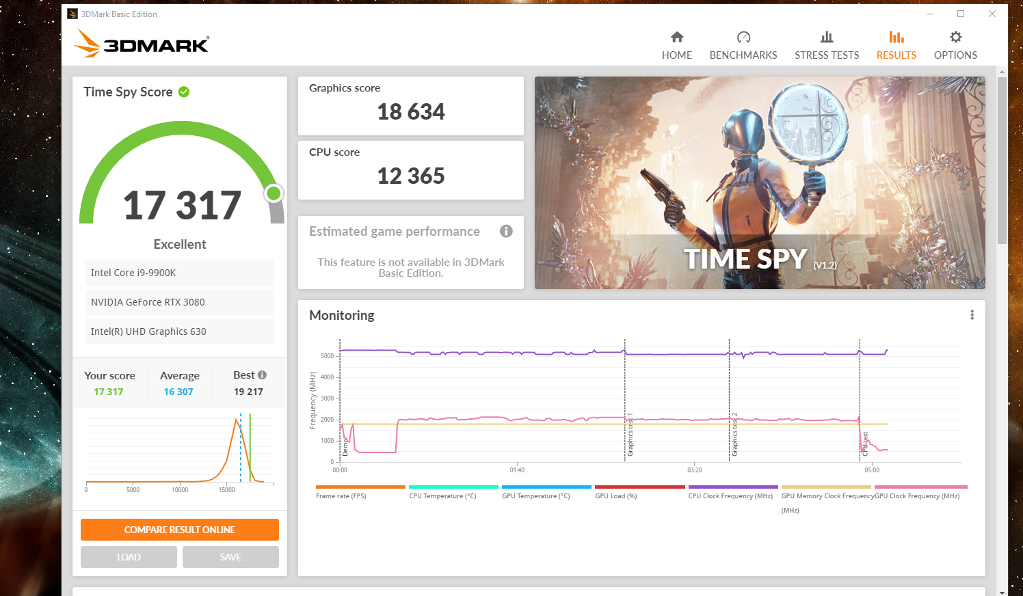Image resolution: width=1023 pixels, height=596 pixels.
Task: Click the vertical scrollbar thumb
Action: pos(1002,160)
